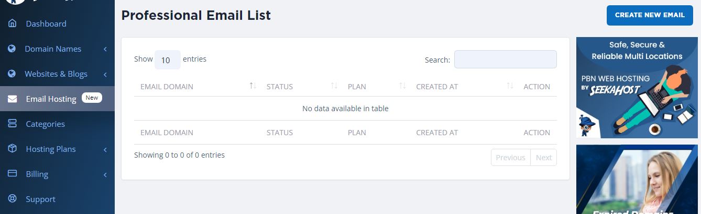
Task: Open the show entries count dropdown
Action: pyautogui.click(x=167, y=60)
